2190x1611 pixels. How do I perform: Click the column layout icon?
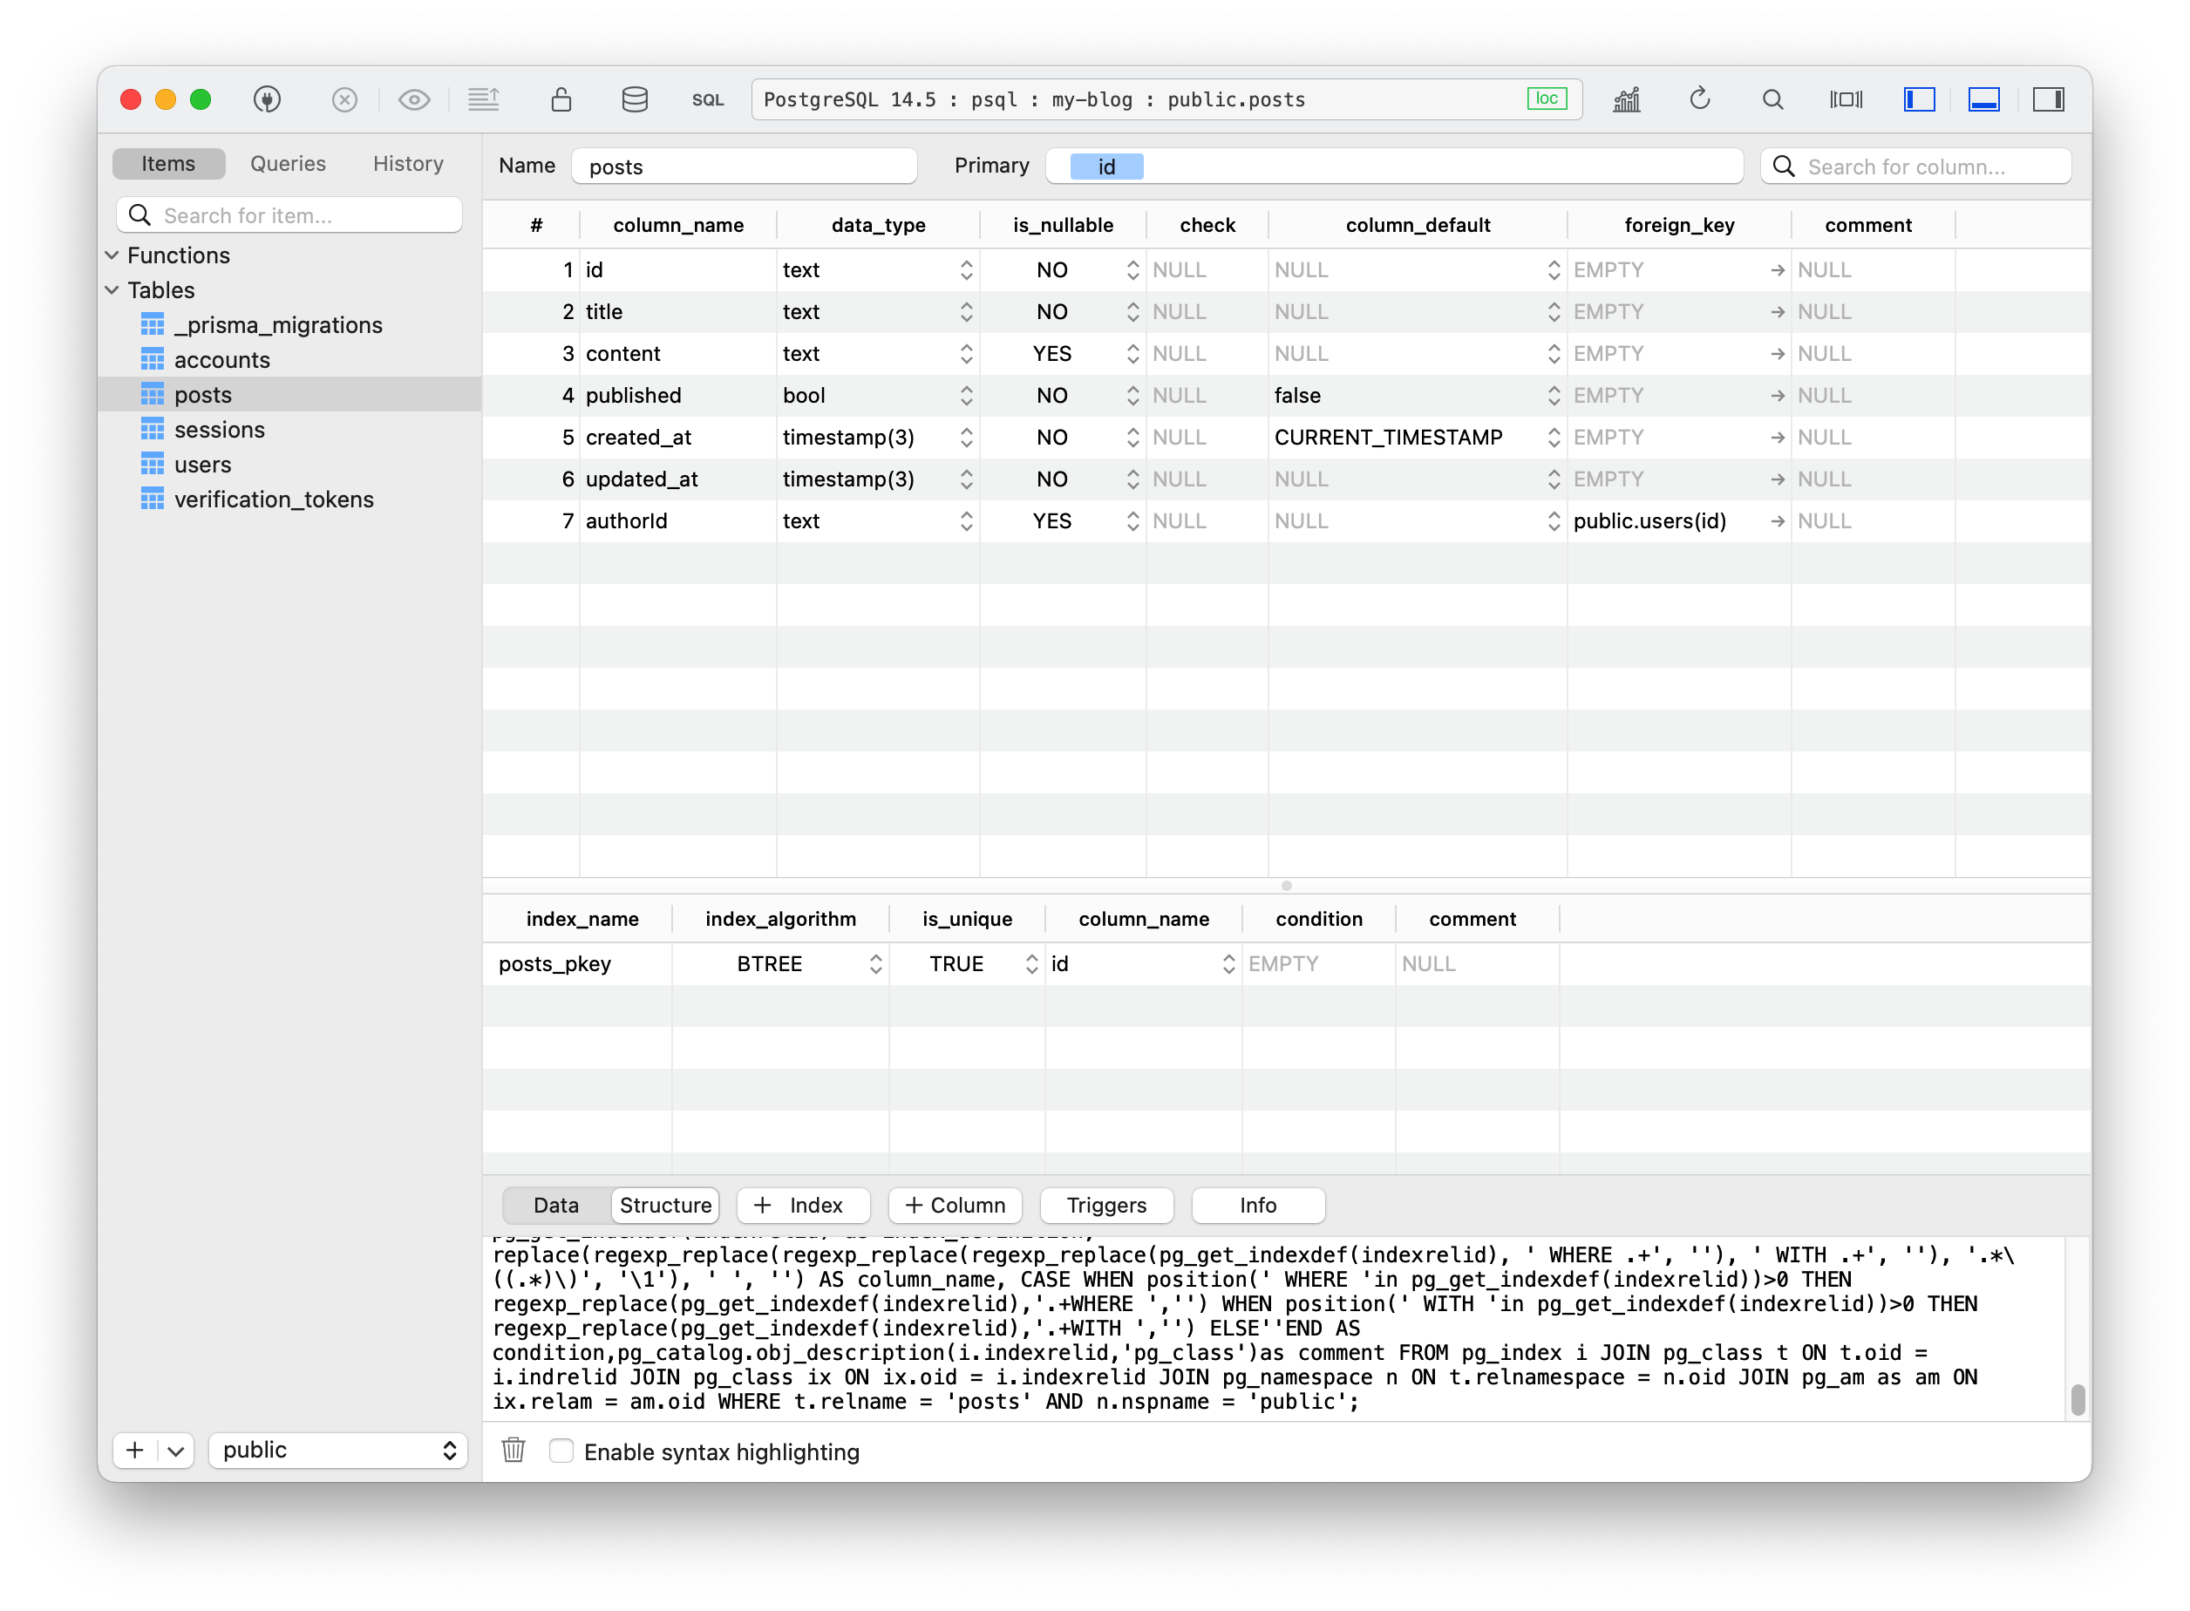1846,99
